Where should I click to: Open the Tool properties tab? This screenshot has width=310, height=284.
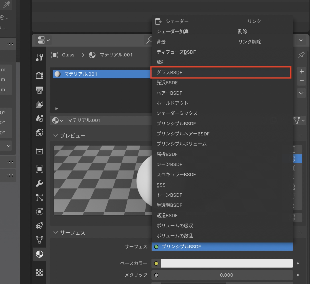40,58
